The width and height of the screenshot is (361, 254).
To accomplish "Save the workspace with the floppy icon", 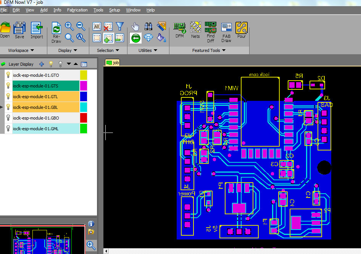I will [x=19, y=28].
